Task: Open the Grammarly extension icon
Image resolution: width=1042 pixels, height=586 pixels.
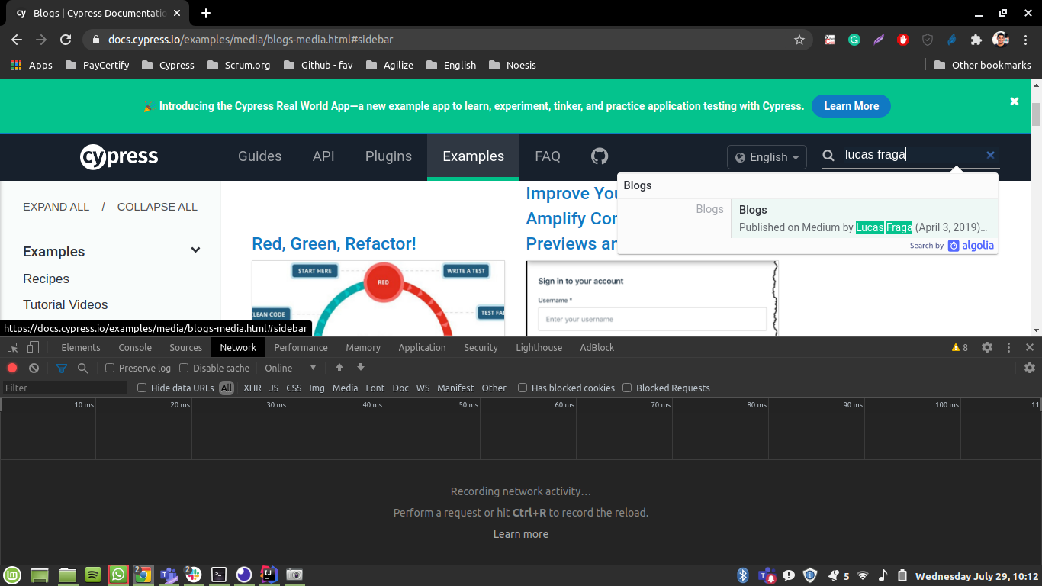Action: coord(854,40)
